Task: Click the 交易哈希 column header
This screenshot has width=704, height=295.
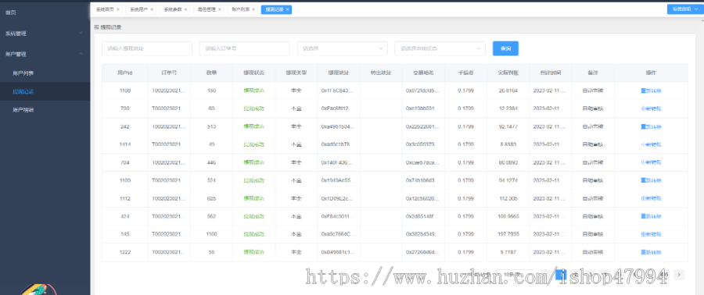Action: pos(423,73)
